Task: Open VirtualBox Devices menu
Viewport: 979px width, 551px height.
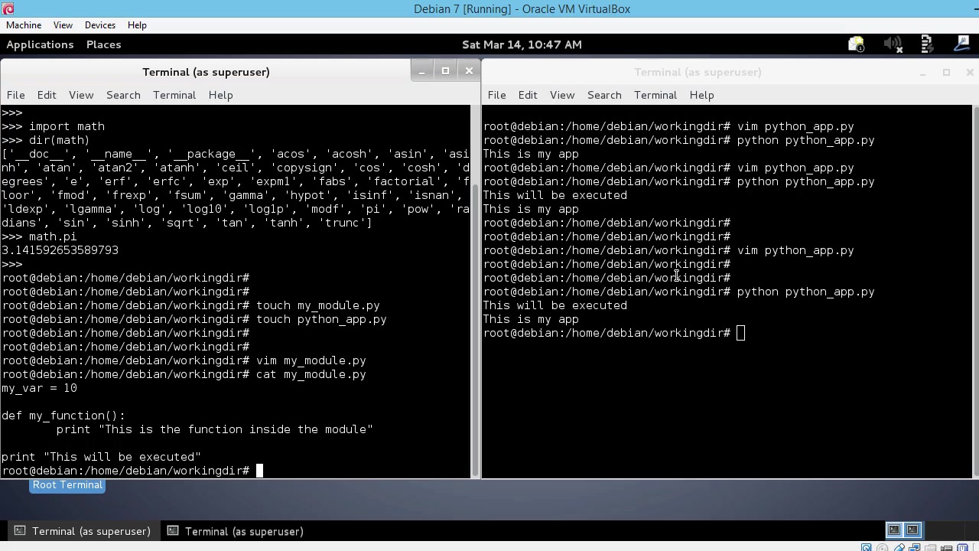Action: pyautogui.click(x=100, y=25)
